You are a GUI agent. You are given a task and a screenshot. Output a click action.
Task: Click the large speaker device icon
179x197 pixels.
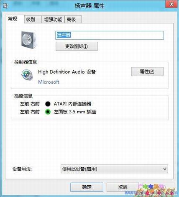(29, 40)
